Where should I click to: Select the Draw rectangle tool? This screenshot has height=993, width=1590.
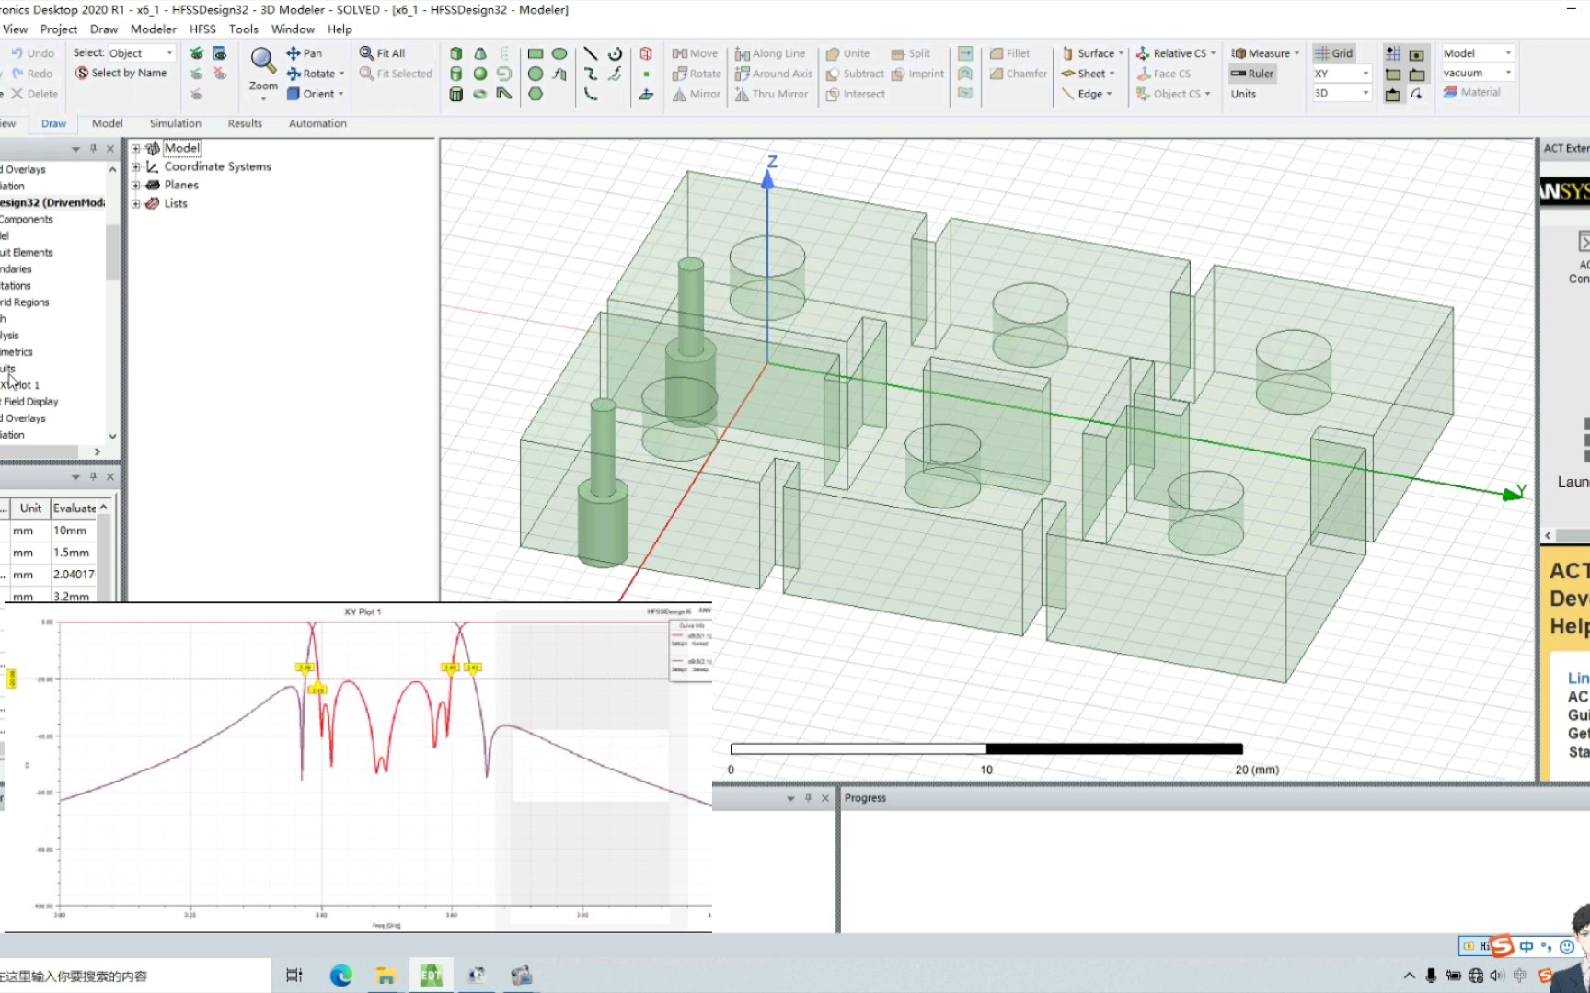coord(536,53)
